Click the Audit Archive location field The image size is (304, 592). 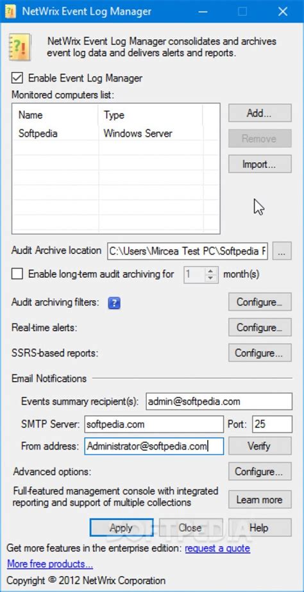click(188, 251)
